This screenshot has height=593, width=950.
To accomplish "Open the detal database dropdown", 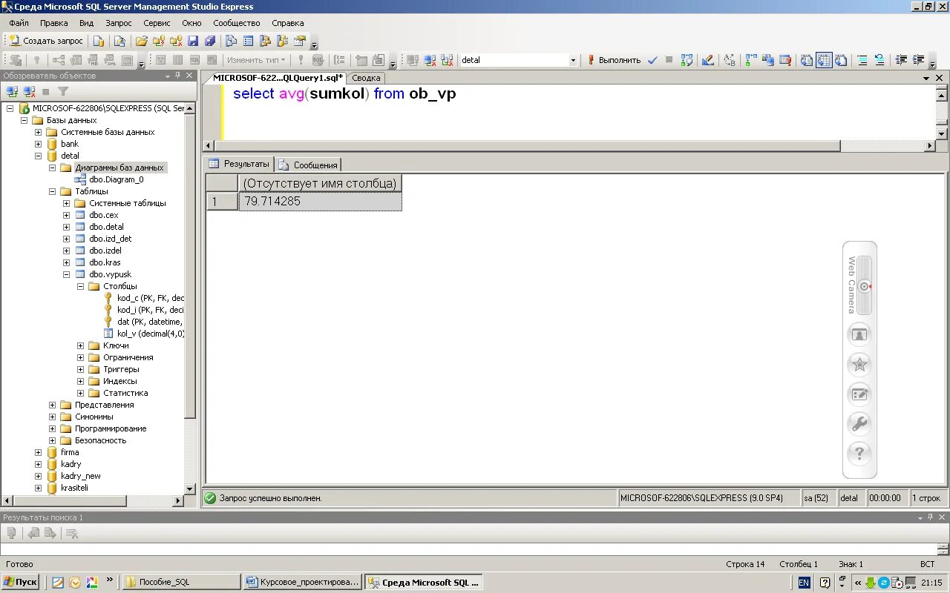I will coord(573,60).
